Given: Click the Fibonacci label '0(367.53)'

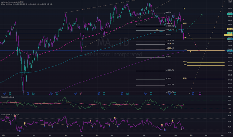Looking at the screenshot, I should [168, 12].
